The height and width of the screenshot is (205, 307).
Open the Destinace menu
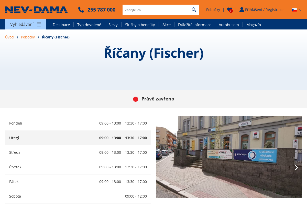click(61, 25)
